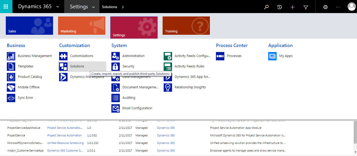The image size is (357, 156).
Task: Select the Processes icon
Action: coord(220,56)
